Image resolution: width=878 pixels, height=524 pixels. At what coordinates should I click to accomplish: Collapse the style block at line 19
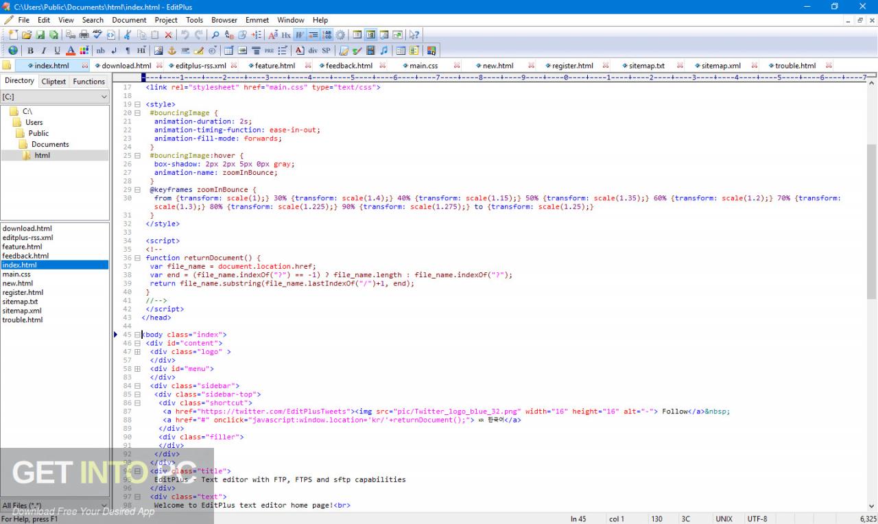click(x=137, y=104)
